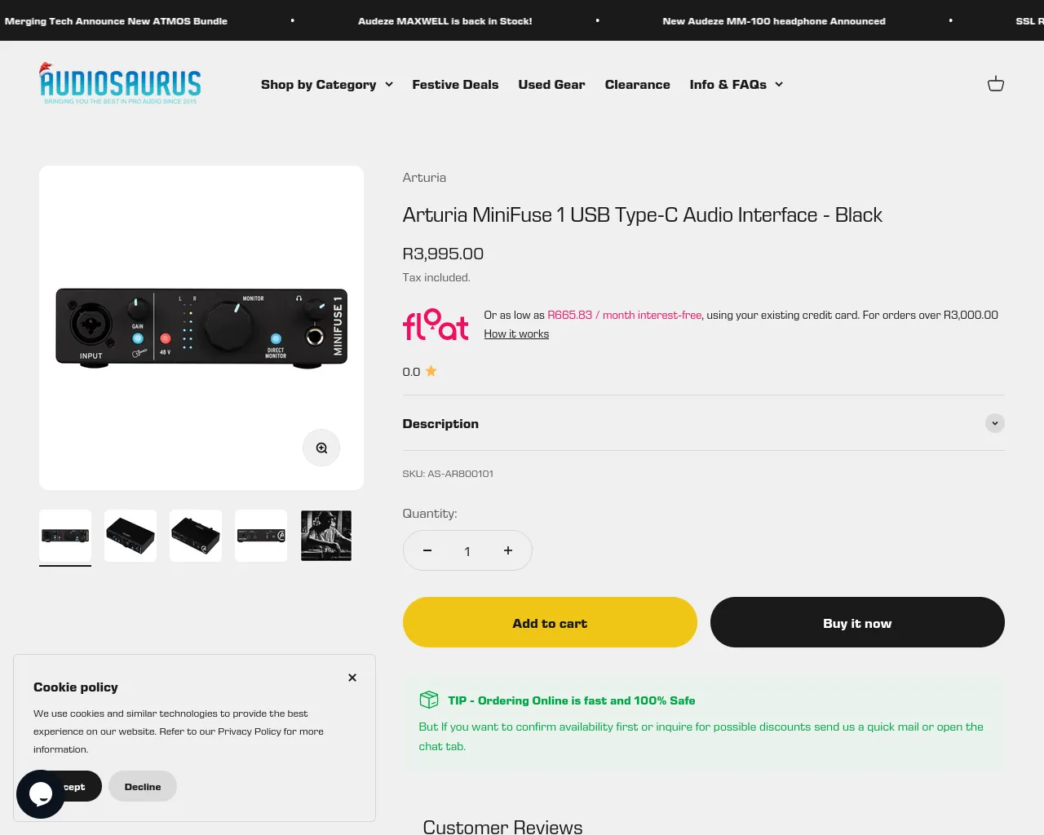Increase quantity with plus button
This screenshot has width=1044, height=835.
point(508,550)
